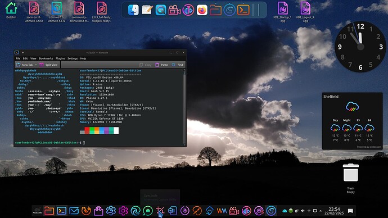388x218 pixels.
Task: Click the blue swirl icon in the top dock
Action: coord(229,10)
